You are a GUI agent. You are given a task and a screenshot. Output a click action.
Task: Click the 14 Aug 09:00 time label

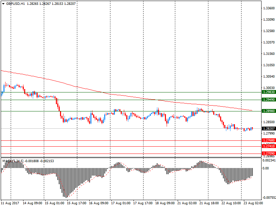pyautogui.click(x=32, y=203)
